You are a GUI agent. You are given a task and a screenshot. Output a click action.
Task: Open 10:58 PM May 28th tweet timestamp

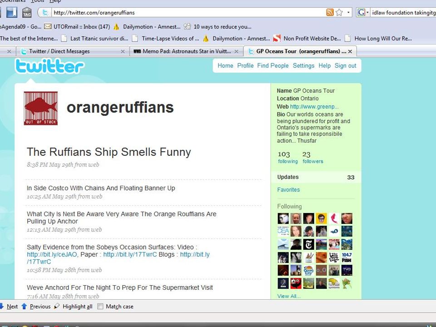[x=64, y=270]
